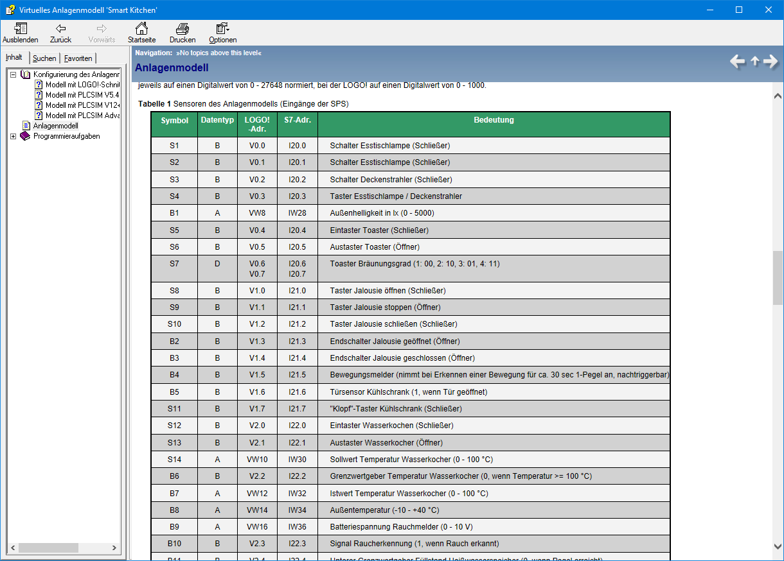Click 'Außentemperatur (-10 - +40 °C)' cell
Screen dimensions: 784x561
coord(494,510)
